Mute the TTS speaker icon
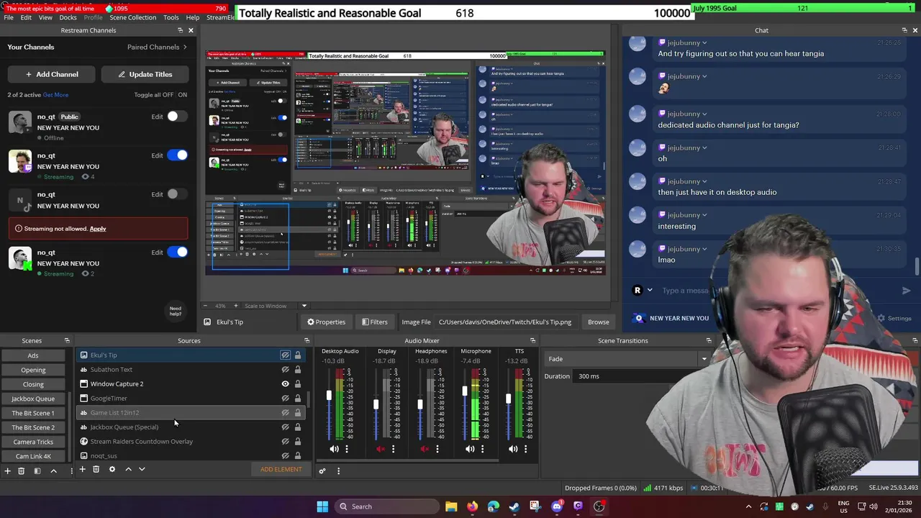This screenshot has height=518, width=921. [513, 449]
